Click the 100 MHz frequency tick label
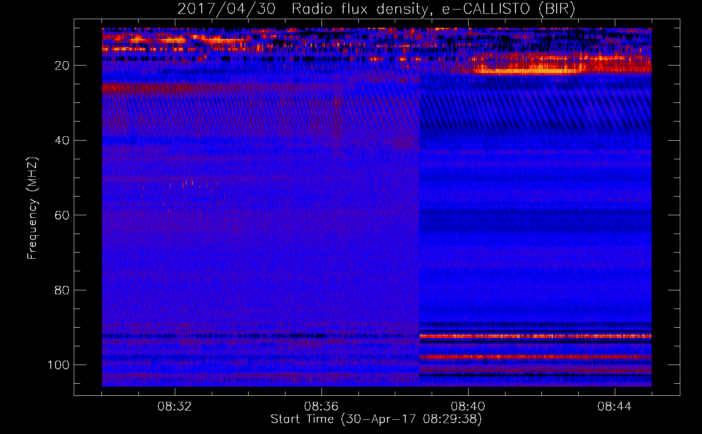This screenshot has height=434, width=702. coord(59,365)
